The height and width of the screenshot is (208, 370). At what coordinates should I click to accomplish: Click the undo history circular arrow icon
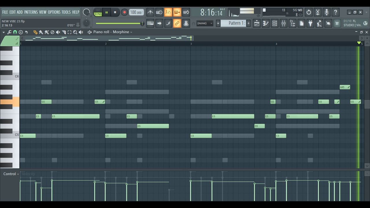(309, 12)
